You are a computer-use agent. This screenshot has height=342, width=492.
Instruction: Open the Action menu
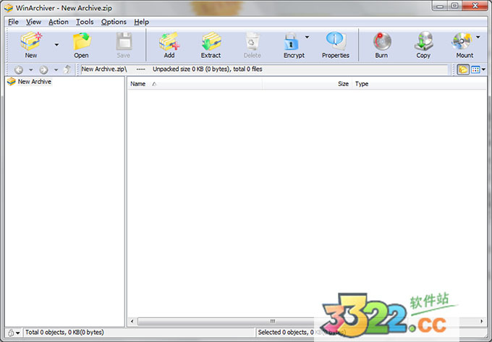click(59, 22)
